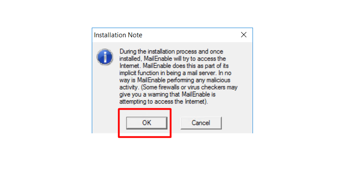Close the Installation Note window with X
The image size is (343, 182).
244,35
